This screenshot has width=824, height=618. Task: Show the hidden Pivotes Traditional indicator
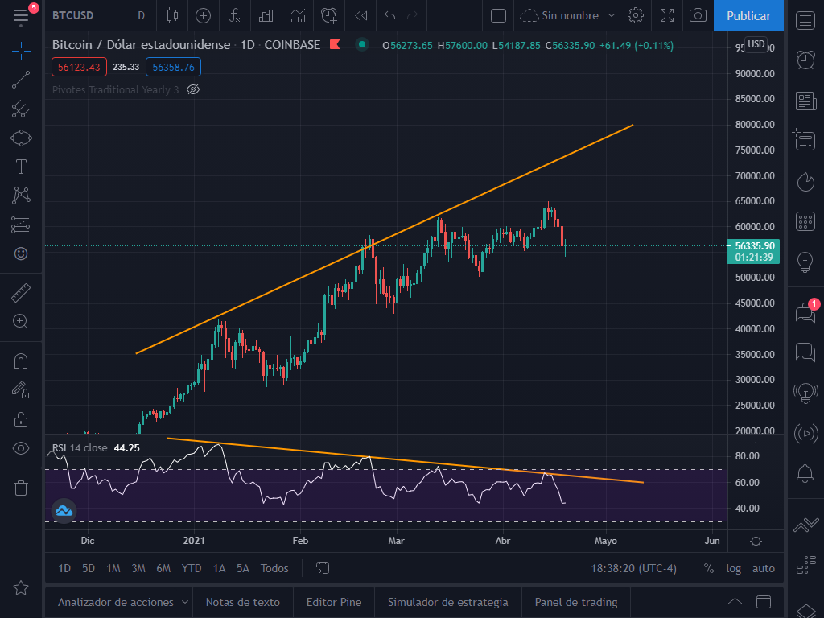tap(192, 90)
